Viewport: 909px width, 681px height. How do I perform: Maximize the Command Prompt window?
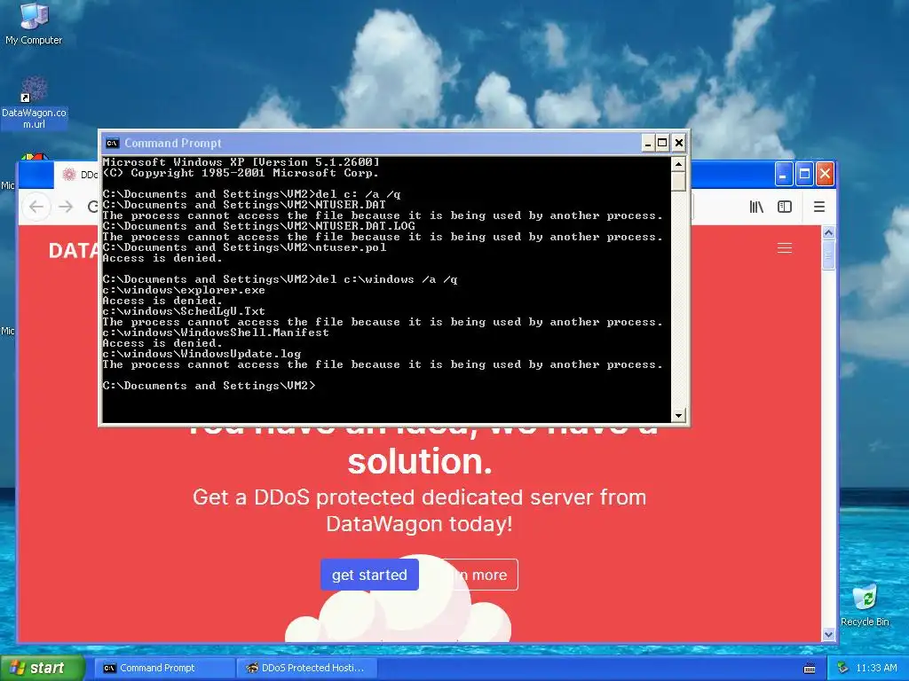click(x=662, y=143)
